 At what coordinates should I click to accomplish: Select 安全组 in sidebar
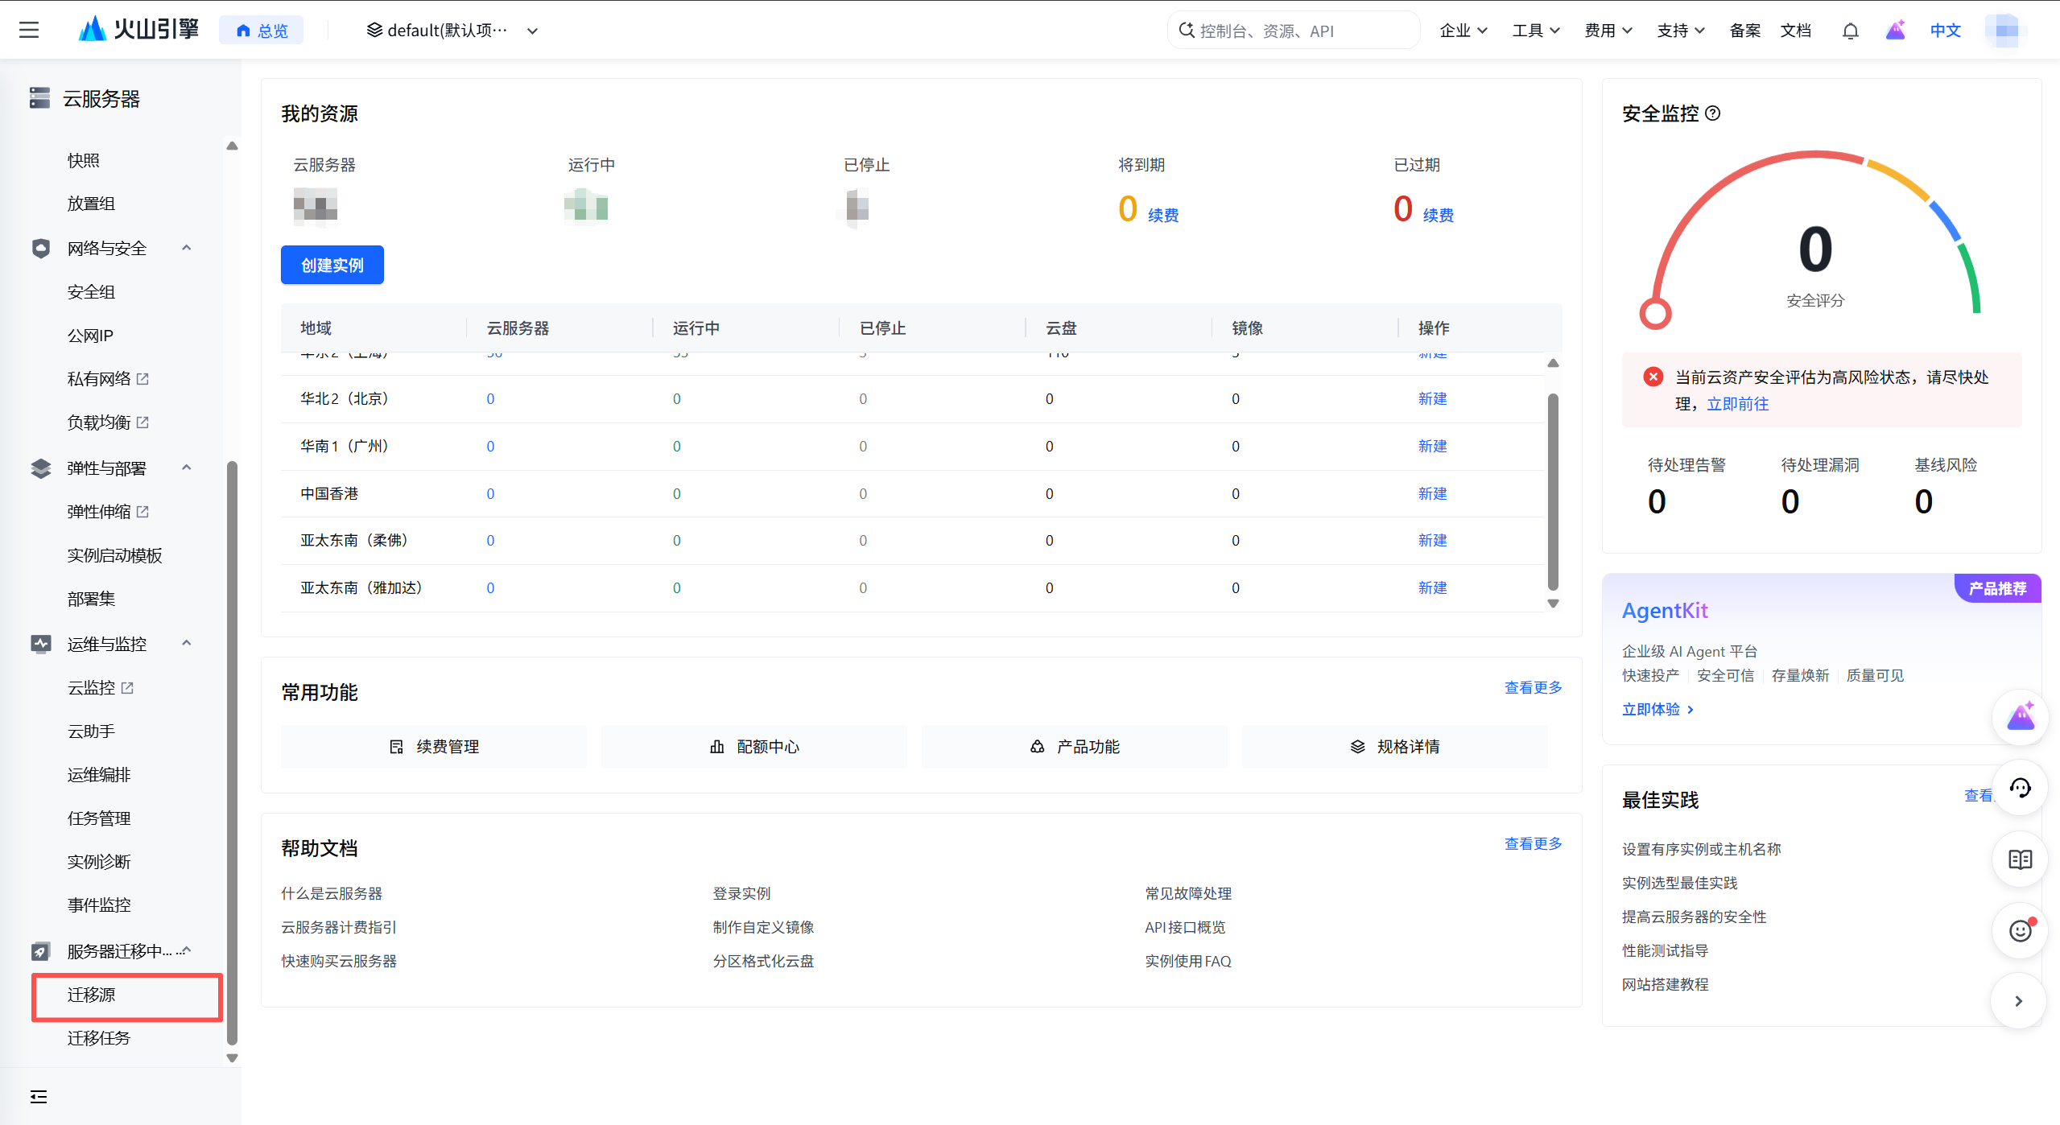point(92,291)
